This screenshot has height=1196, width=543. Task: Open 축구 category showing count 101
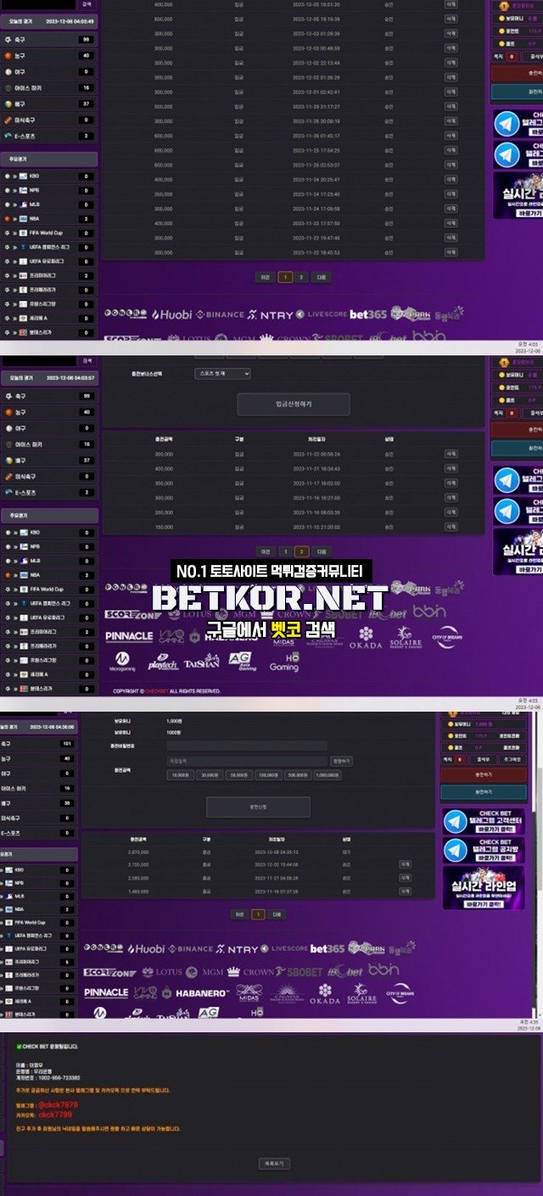(x=37, y=744)
